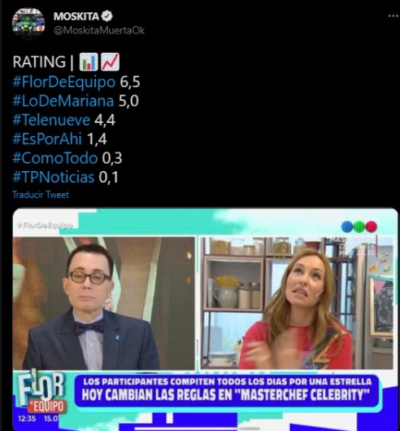Open the three-dot tweet options menu
The height and width of the screenshot is (431, 400).
coord(393,16)
